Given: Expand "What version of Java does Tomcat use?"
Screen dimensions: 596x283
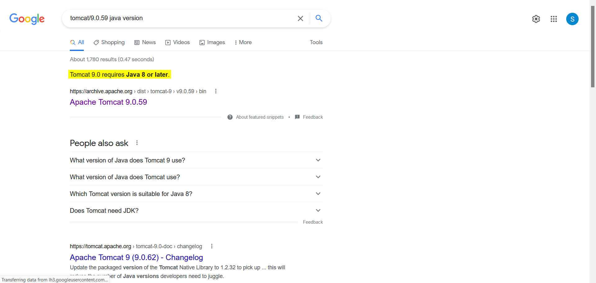Looking at the screenshot, I should (x=318, y=177).
